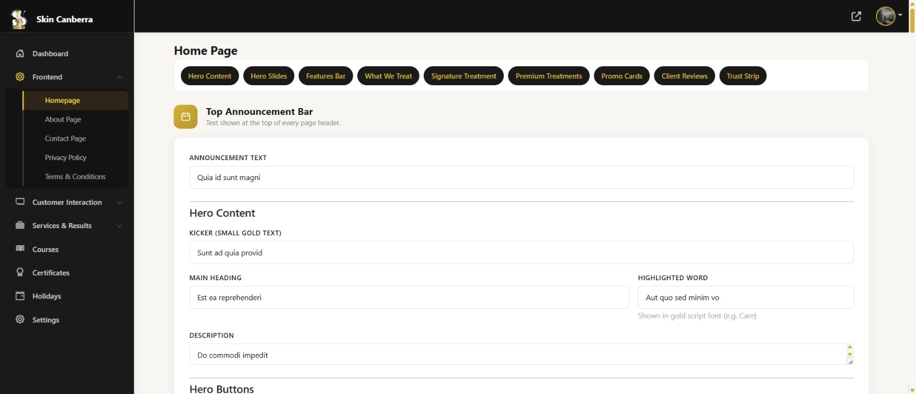The height and width of the screenshot is (394, 916).
Task: Open the Terms & Conditions submenu item
Action: click(75, 177)
